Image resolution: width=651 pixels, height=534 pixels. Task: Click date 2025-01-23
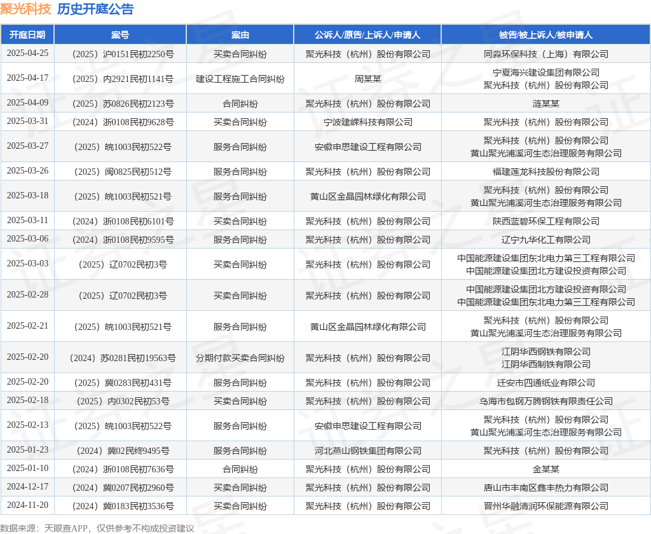tap(27, 450)
